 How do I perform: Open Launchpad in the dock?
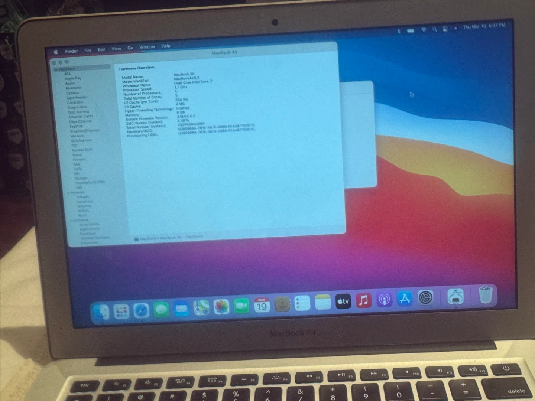click(x=121, y=311)
